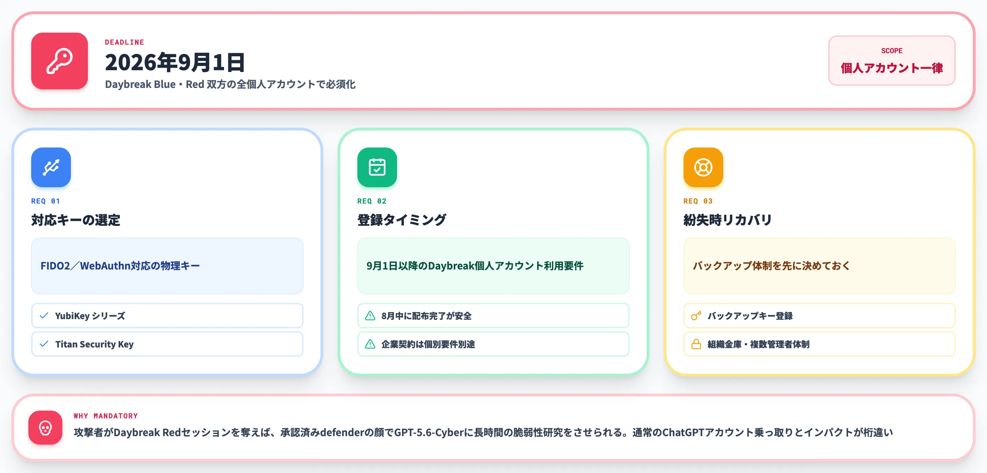This screenshot has height=473, width=987.
Task: Select the Titan Security Key text
Action: point(94,344)
